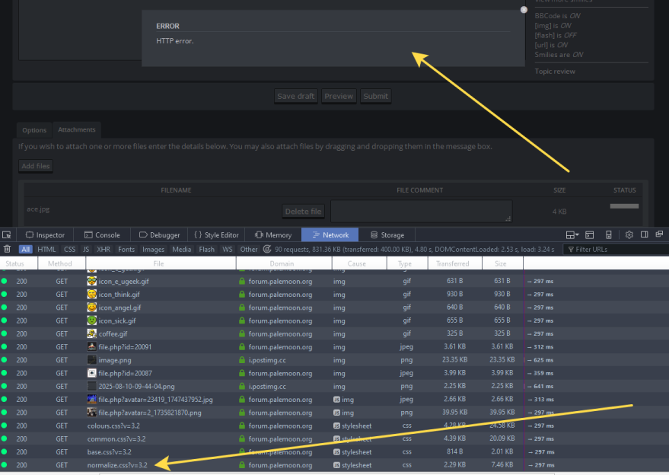Toggle responsive design mode icon

(608, 234)
